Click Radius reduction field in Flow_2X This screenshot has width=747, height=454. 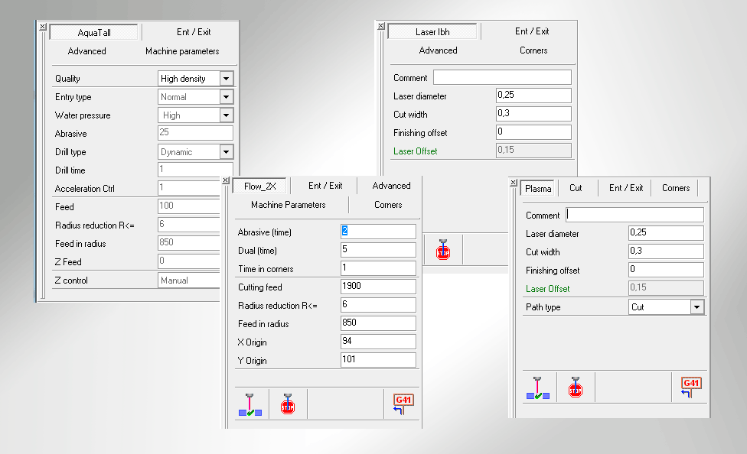[x=378, y=304]
